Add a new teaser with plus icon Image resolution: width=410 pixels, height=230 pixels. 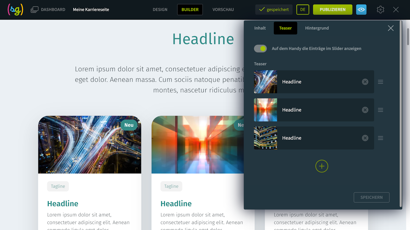click(x=322, y=166)
